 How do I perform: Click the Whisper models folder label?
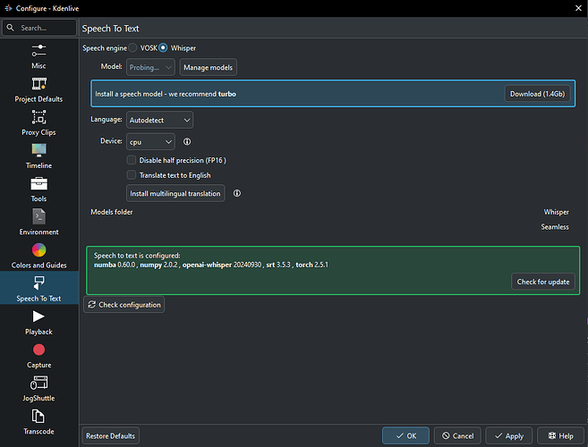556,212
